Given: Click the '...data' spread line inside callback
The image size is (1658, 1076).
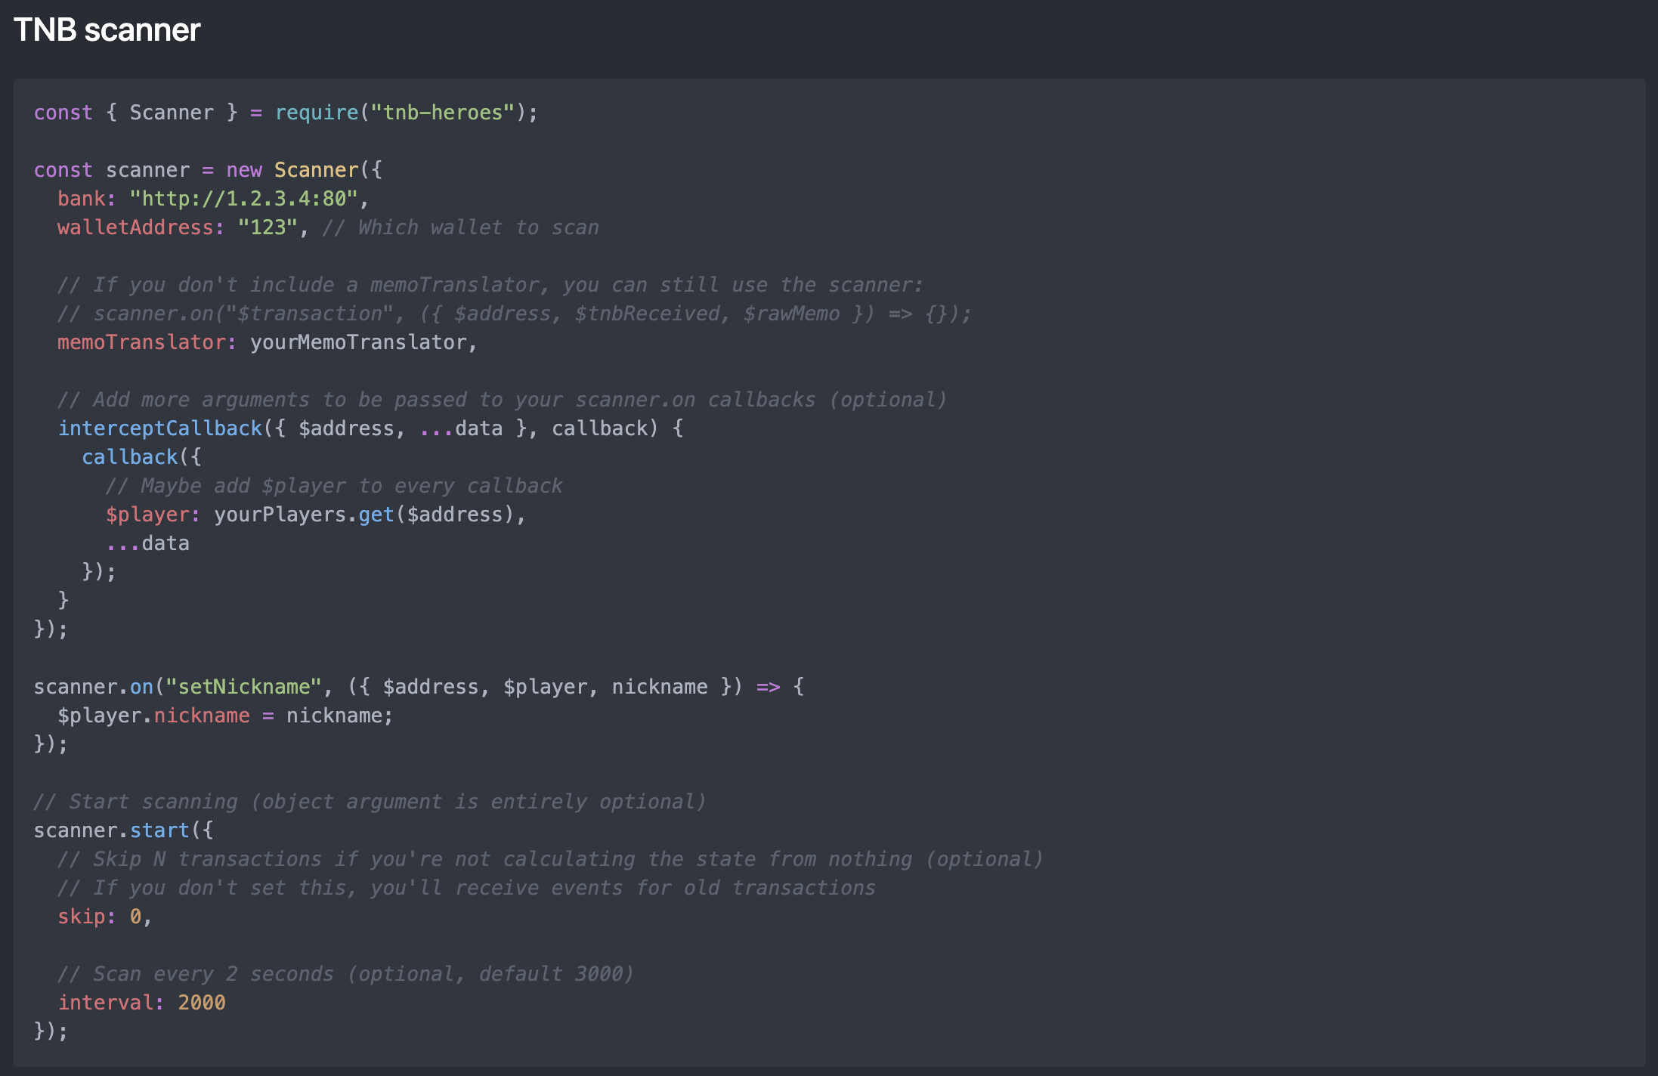Looking at the screenshot, I should (x=147, y=543).
